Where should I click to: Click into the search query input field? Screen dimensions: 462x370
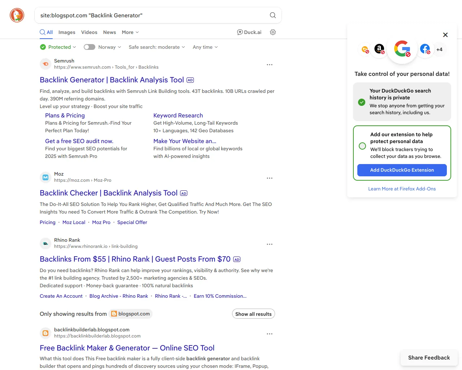click(152, 15)
